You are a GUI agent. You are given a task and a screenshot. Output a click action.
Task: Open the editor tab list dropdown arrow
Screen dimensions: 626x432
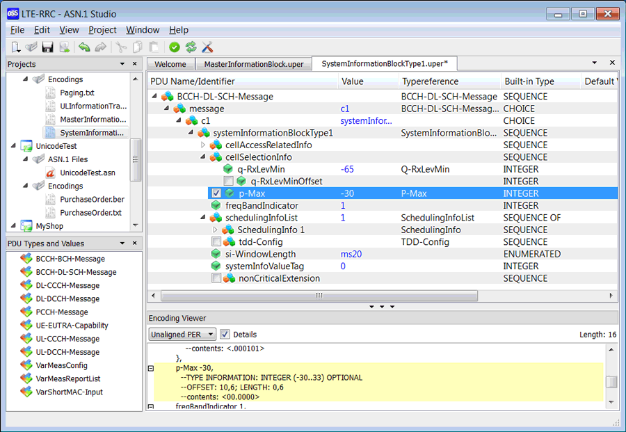(x=595, y=63)
